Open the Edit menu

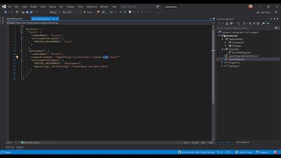pos(17,7)
